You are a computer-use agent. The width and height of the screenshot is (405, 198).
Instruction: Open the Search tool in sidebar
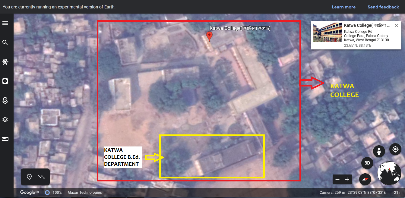5,42
